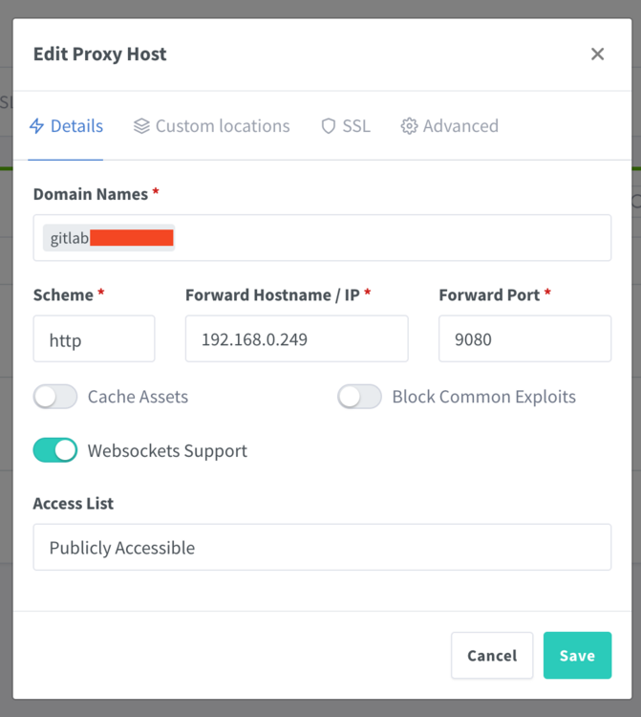Click into the Forward Port field
641x717 pixels.
(525, 338)
